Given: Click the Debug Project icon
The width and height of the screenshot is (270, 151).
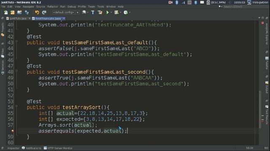Looking at the screenshot, I should (x=116, y=12).
